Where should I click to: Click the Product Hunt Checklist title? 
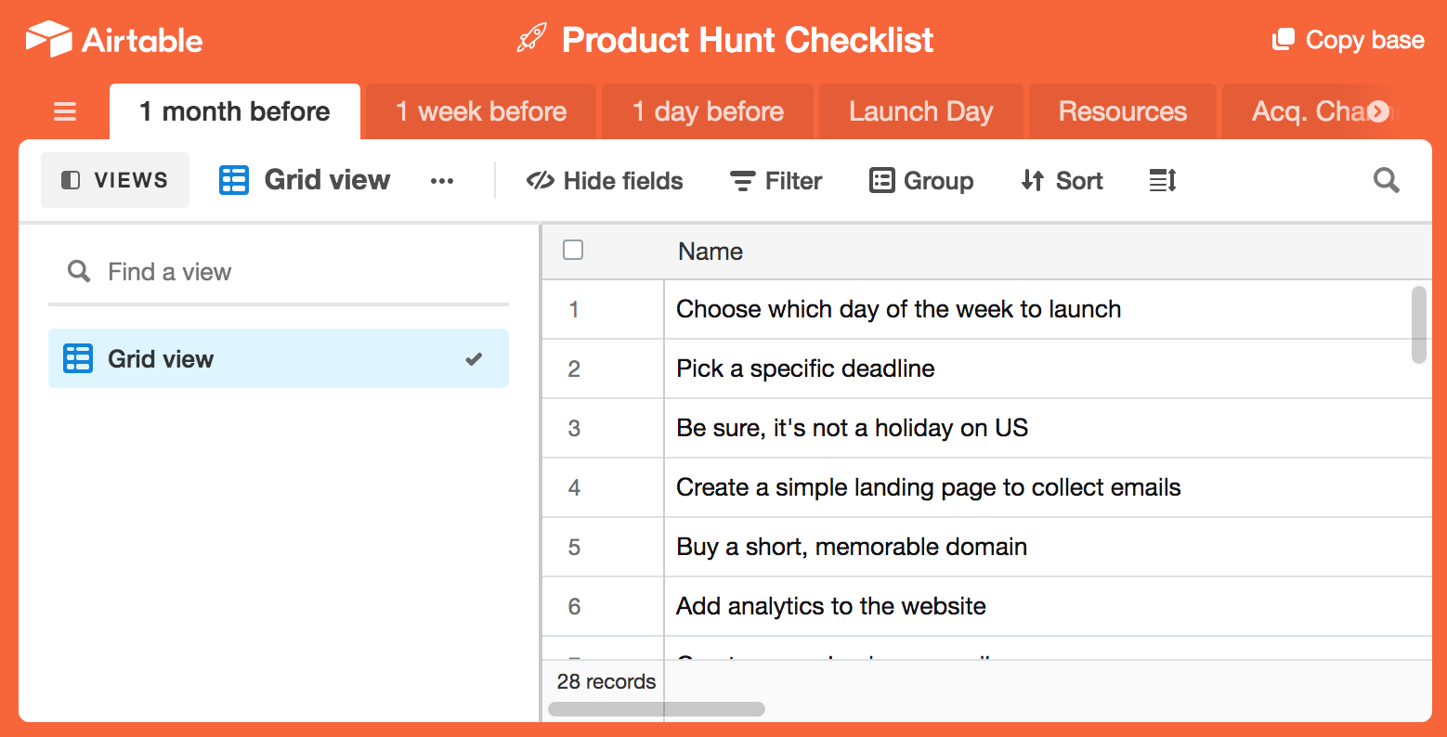pyautogui.click(x=748, y=40)
